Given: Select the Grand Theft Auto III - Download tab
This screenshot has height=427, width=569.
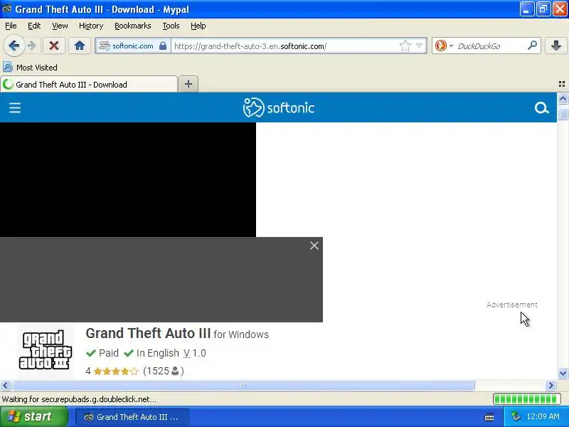Looking at the screenshot, I should 89,84.
